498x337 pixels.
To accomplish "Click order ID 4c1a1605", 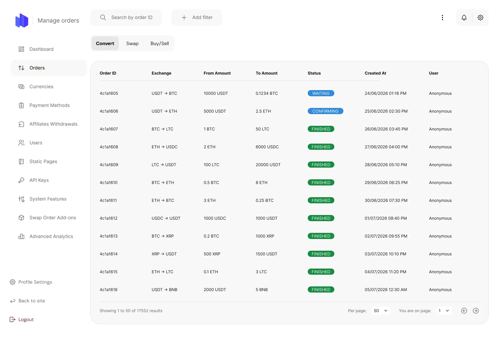I will pos(109,93).
